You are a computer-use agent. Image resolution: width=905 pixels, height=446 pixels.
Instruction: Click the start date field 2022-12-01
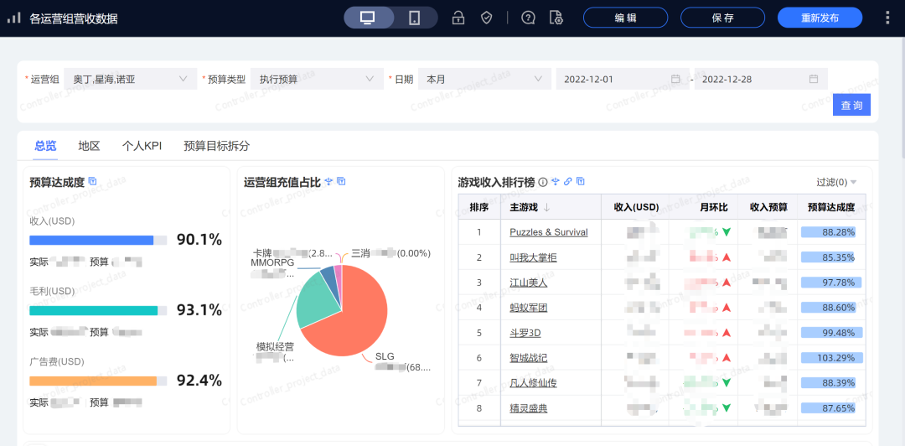point(622,79)
